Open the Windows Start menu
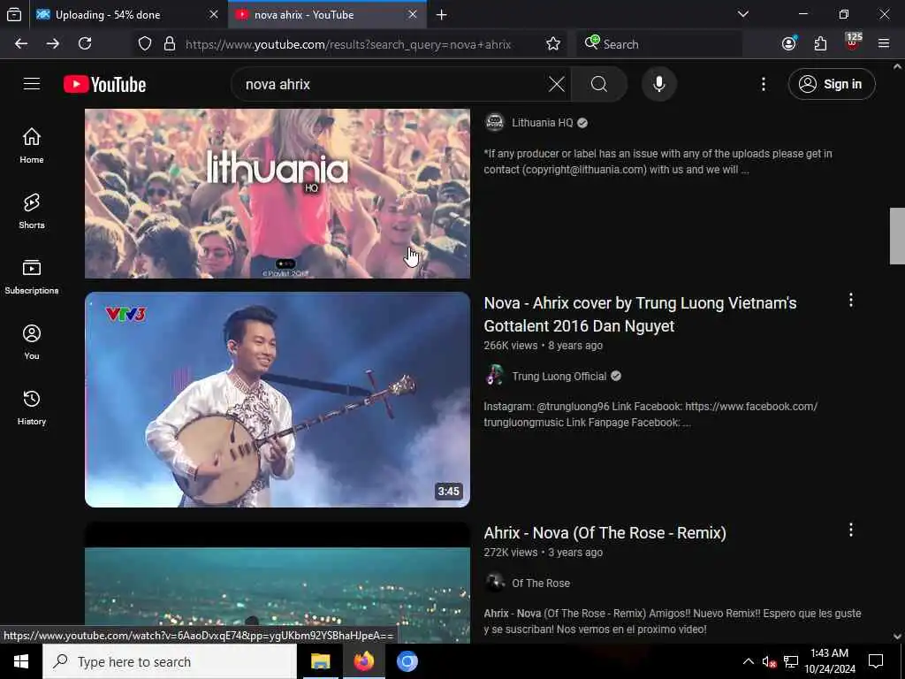Screen dimensions: 905x679 point(21,661)
